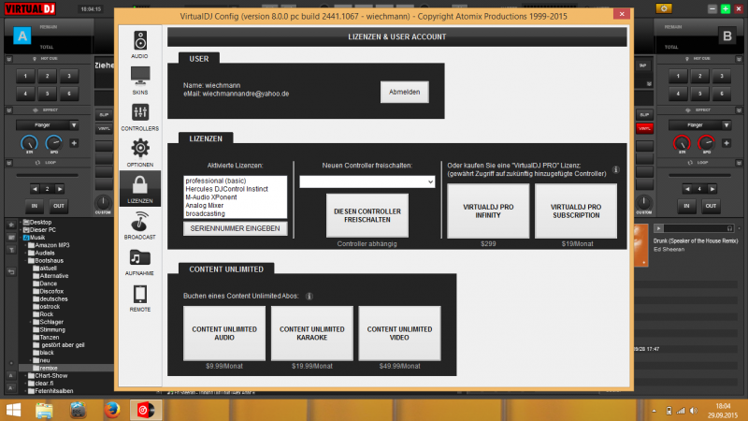
Task: Add an effect slot with deck A plus icon
Action: [74, 143]
